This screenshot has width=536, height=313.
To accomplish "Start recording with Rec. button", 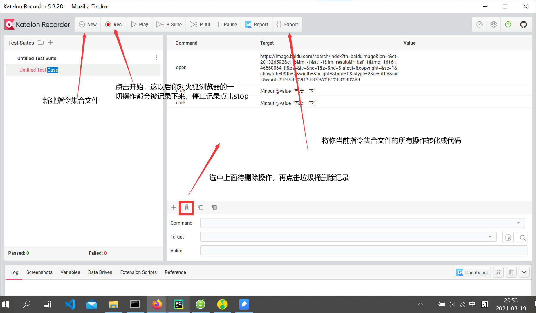I will pos(114,24).
